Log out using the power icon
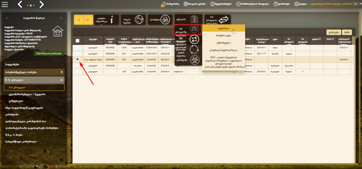The height and width of the screenshot is (169, 362). tap(296, 4)
